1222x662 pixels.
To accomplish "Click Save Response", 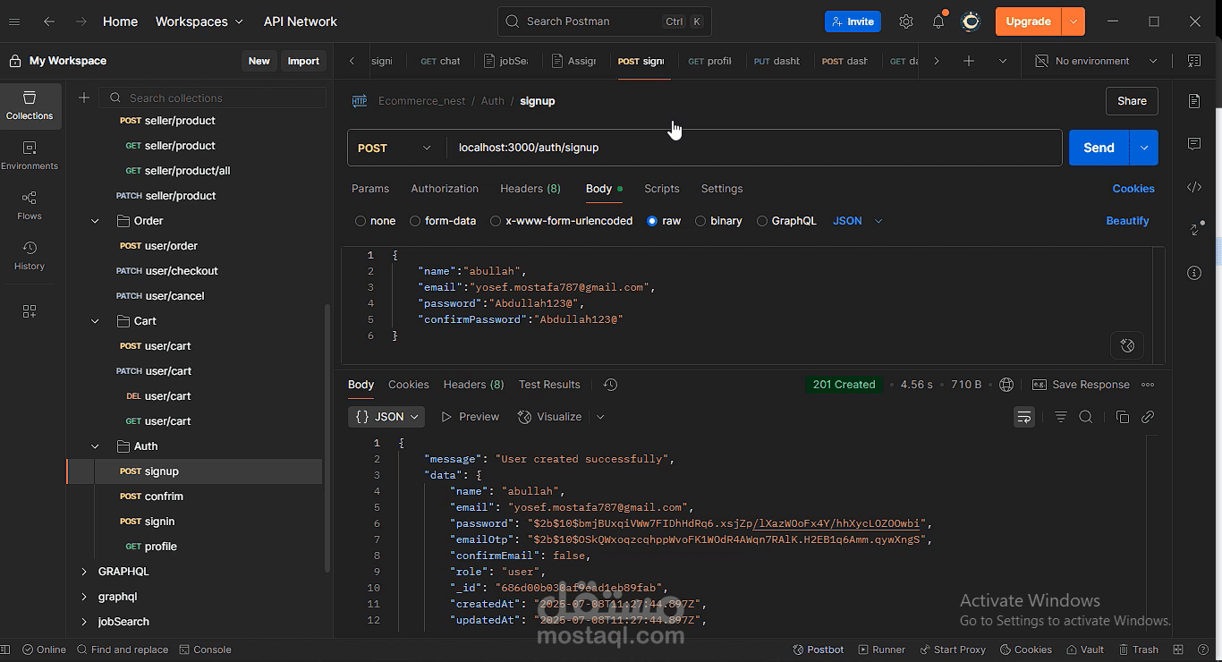I will coord(1081,385).
